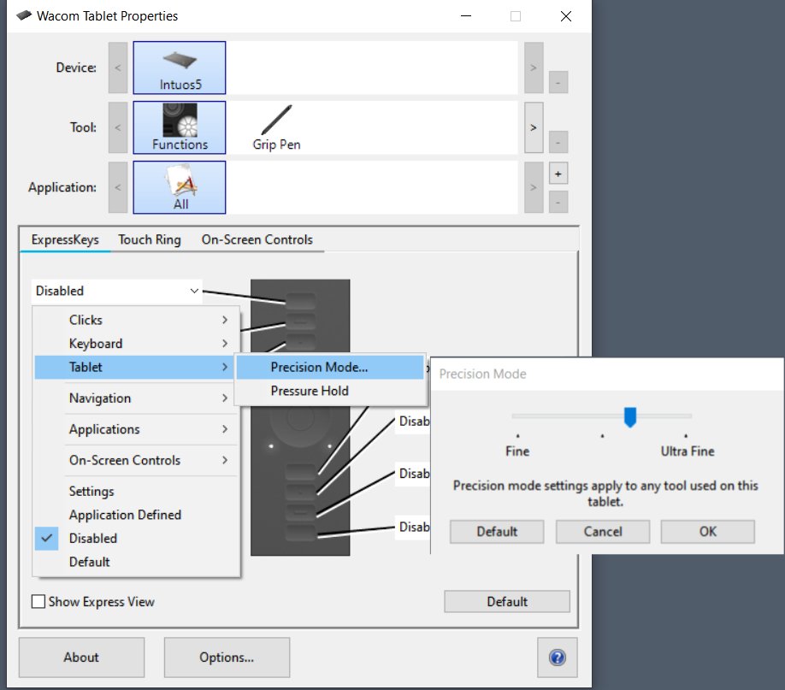Image resolution: width=785 pixels, height=690 pixels.
Task: Select the checked Disabled menu option
Action: pyautogui.click(x=135, y=539)
